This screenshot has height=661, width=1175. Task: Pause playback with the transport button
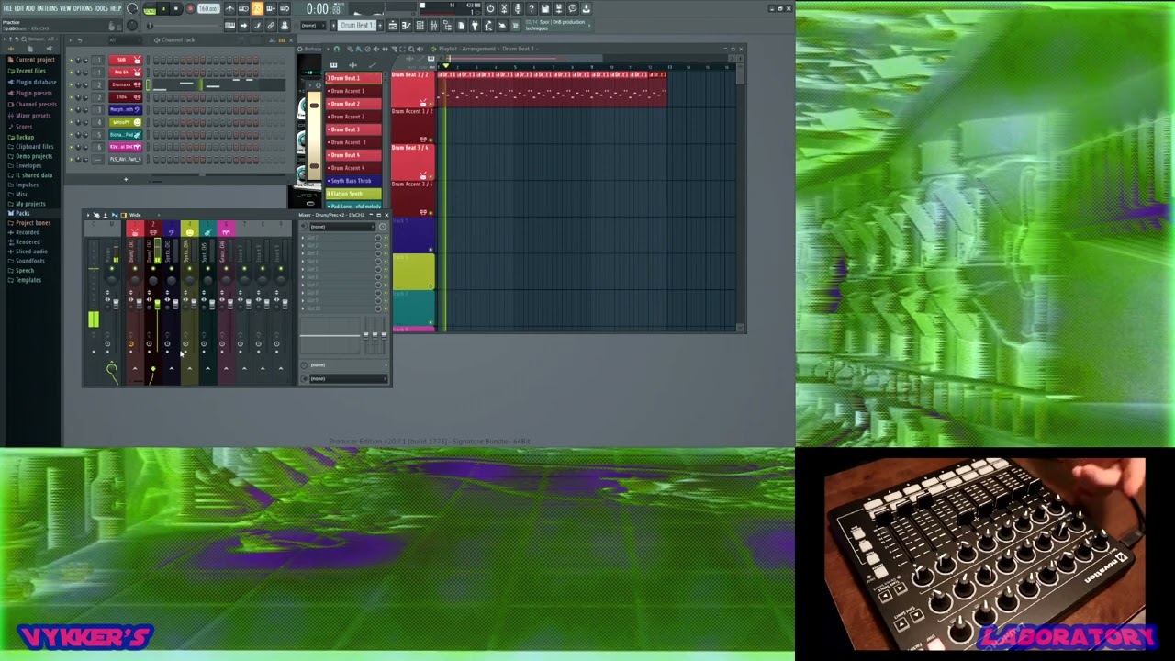tap(163, 8)
